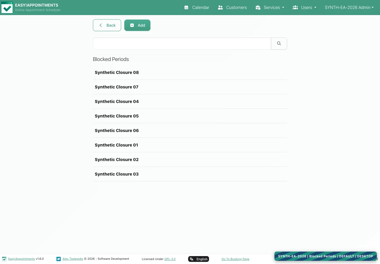Select Synthetic Closure 08 row
This screenshot has width=380, height=264.
190,72
